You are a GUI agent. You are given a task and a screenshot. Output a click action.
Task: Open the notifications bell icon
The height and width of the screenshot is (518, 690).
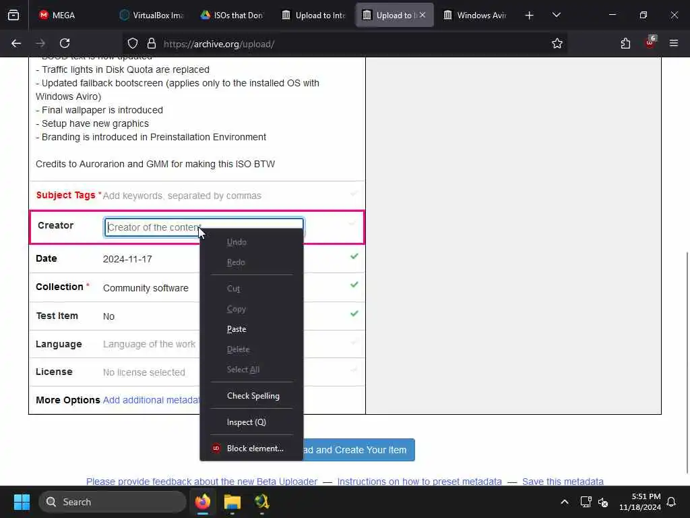(672, 502)
